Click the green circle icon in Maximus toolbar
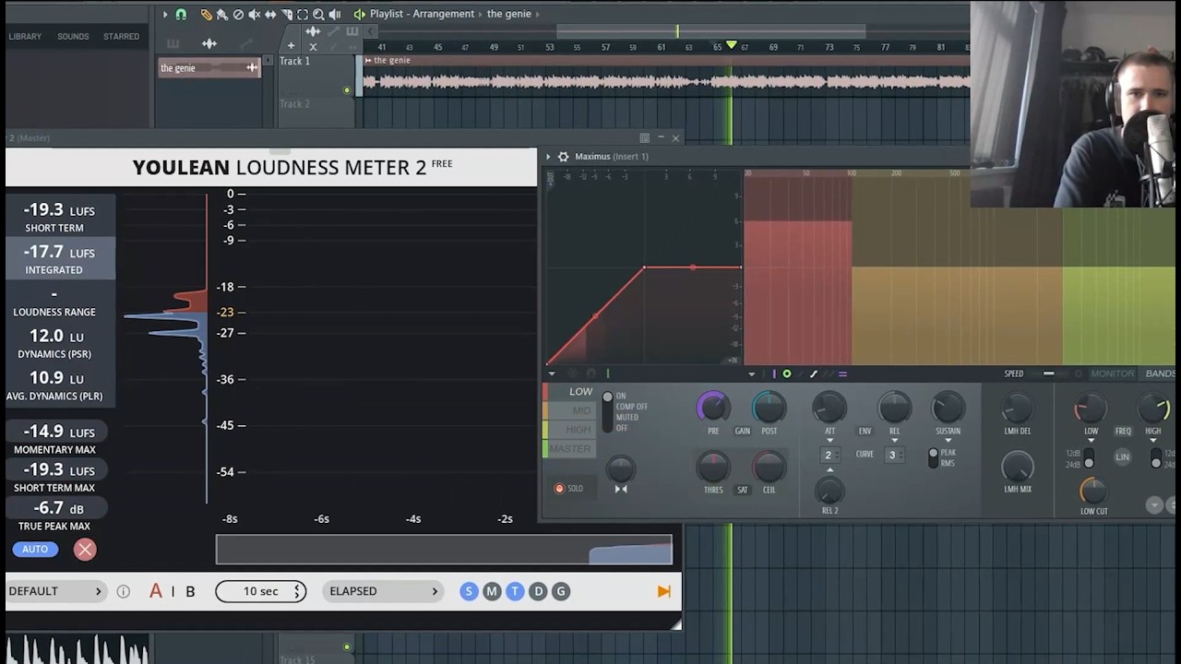 [x=786, y=373]
